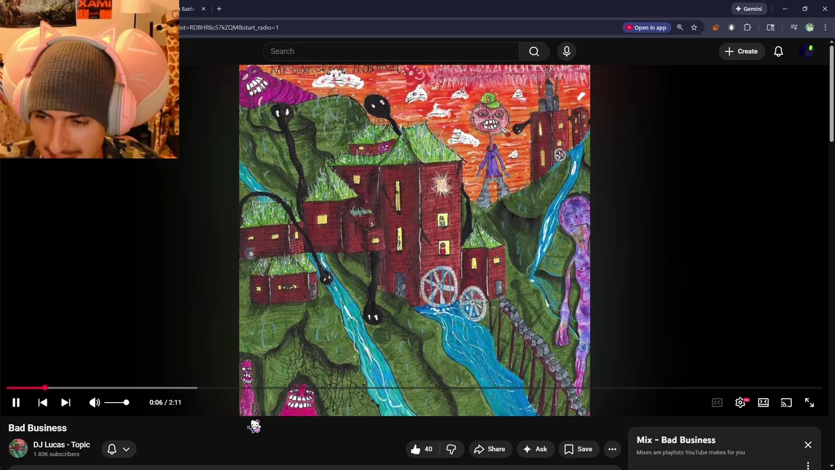Go to the previous video
The image size is (835, 470).
pyautogui.click(x=42, y=403)
